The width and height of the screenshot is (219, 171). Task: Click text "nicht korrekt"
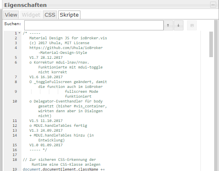point(53,72)
